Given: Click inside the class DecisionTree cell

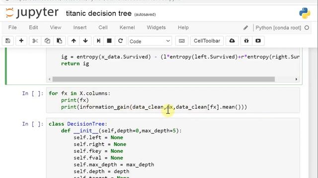Looking at the screenshot, I should click(173, 148).
